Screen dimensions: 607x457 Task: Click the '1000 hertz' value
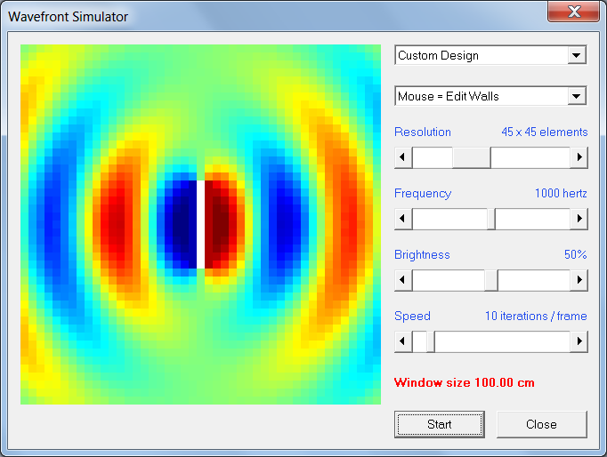(x=561, y=193)
